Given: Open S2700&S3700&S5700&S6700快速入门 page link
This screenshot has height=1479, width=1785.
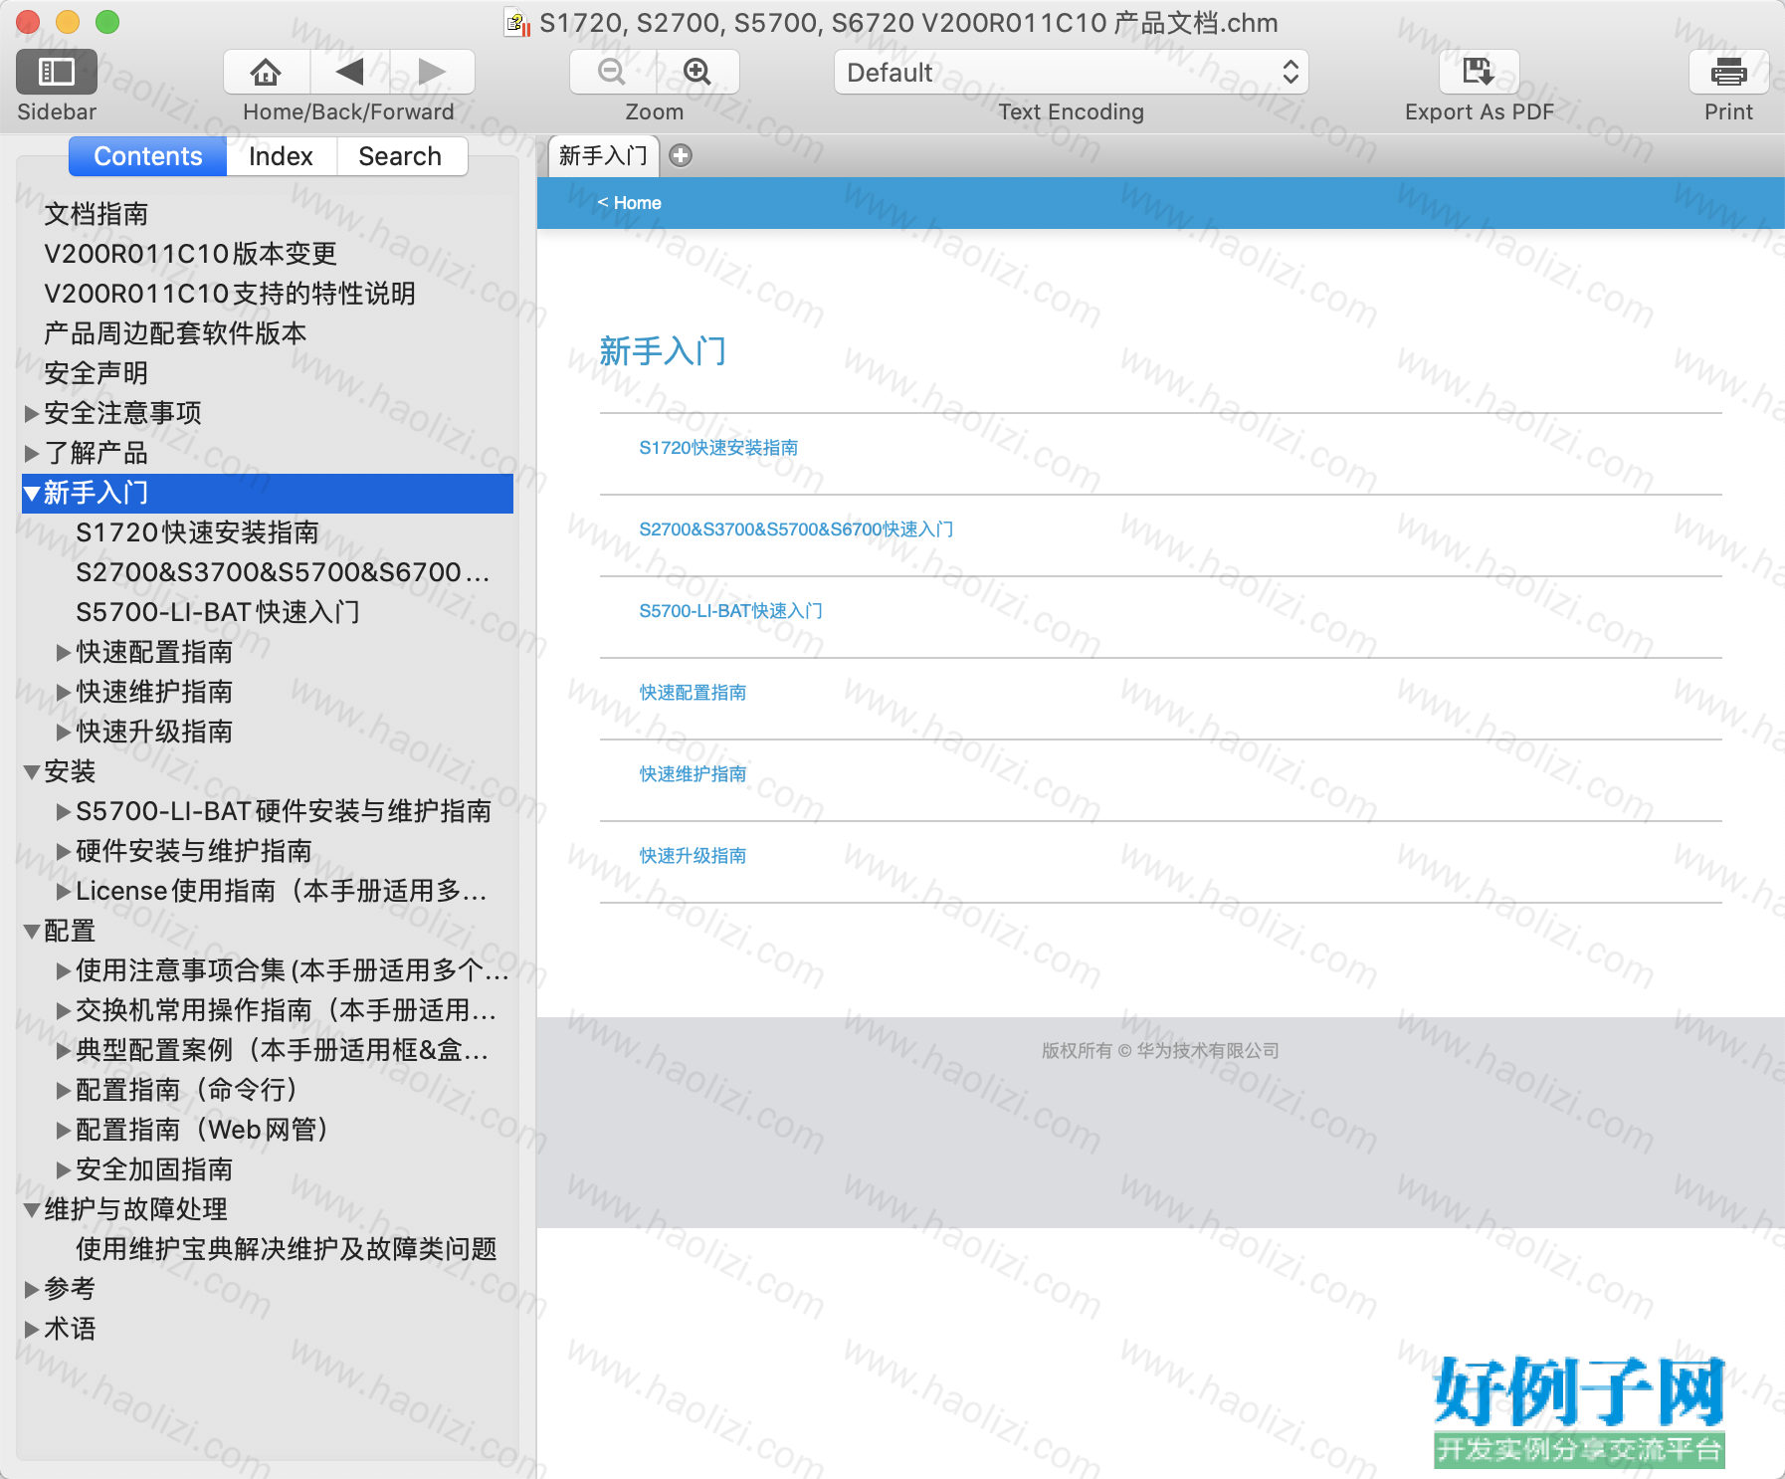Looking at the screenshot, I should click(796, 529).
